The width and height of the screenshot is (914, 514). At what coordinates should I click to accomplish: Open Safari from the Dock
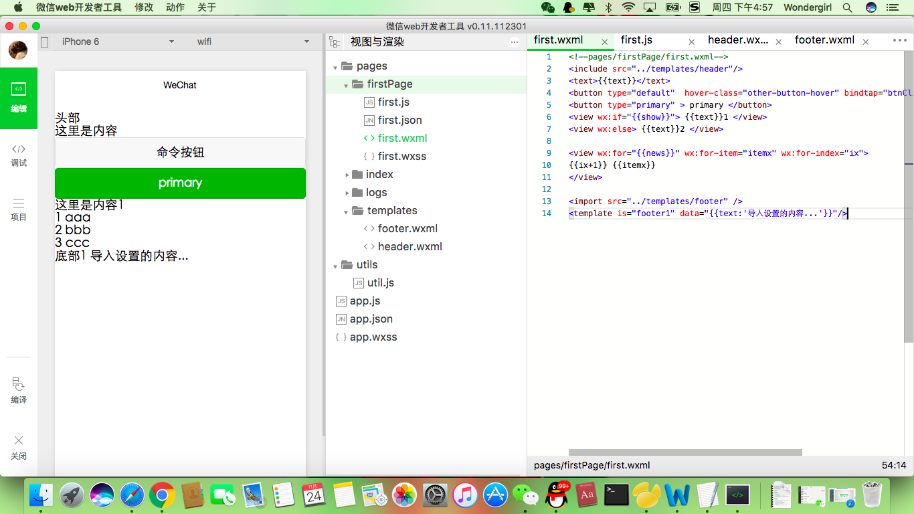132,495
